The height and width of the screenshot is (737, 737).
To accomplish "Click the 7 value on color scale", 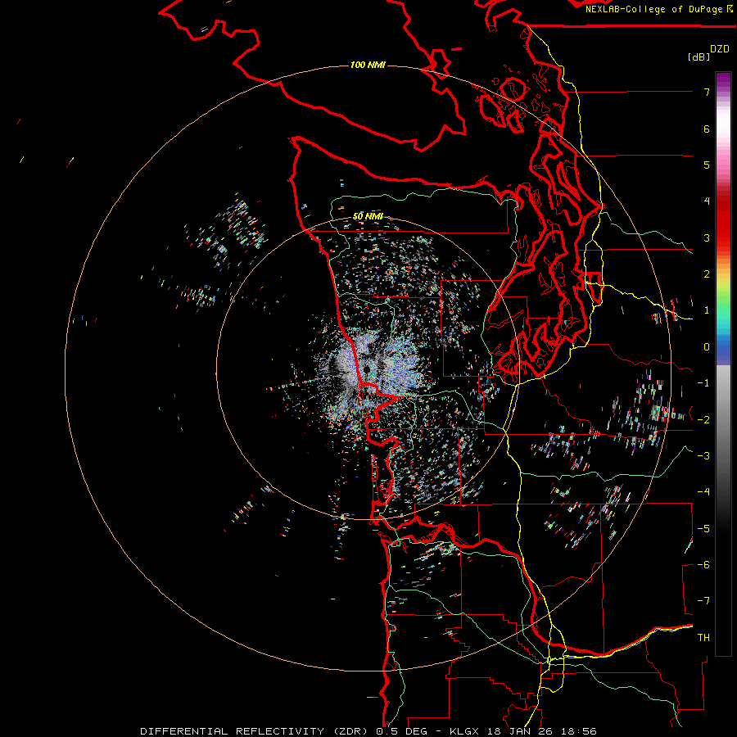I will [x=707, y=92].
